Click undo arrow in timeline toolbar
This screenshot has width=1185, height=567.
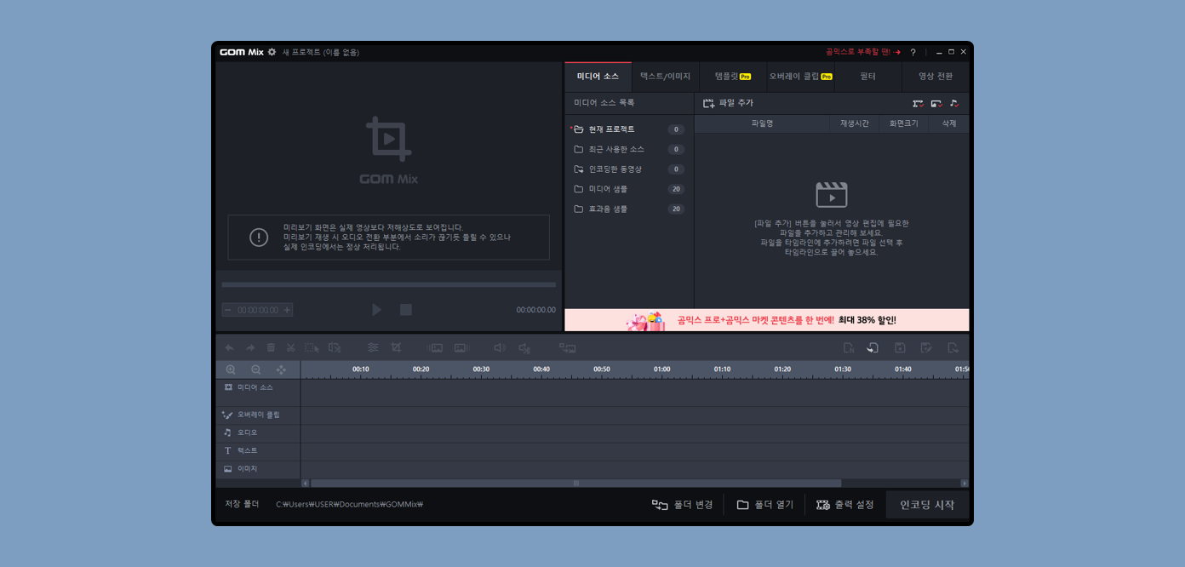click(x=229, y=347)
